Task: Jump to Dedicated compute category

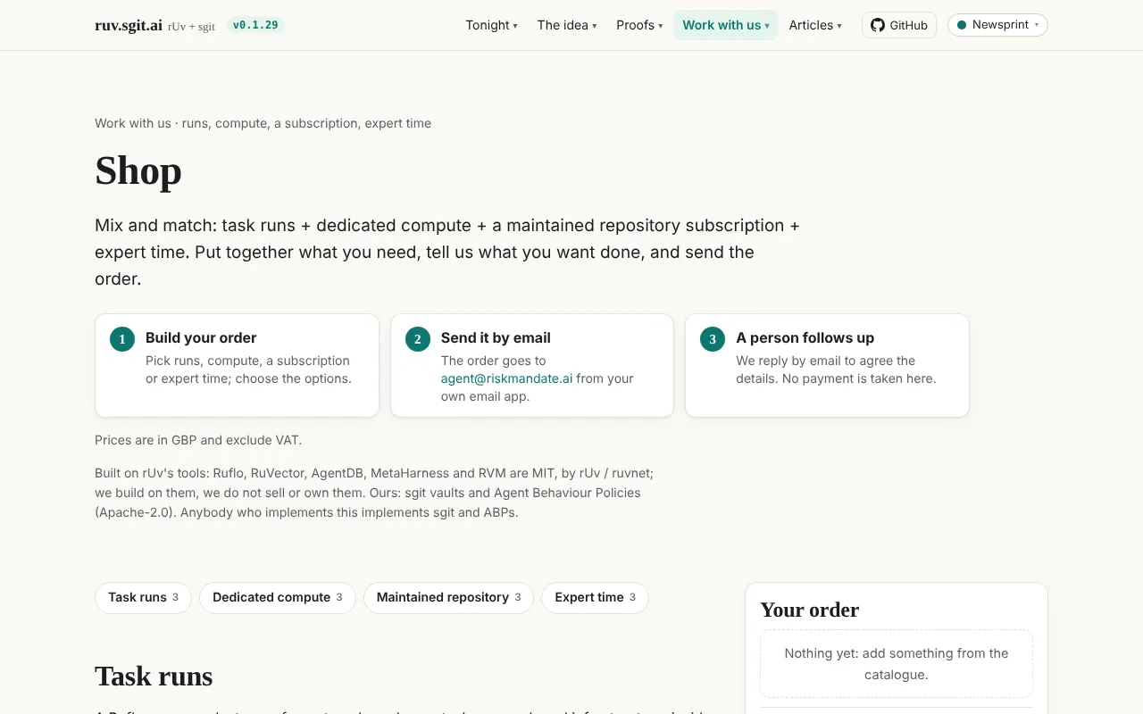Action: pyautogui.click(x=277, y=598)
